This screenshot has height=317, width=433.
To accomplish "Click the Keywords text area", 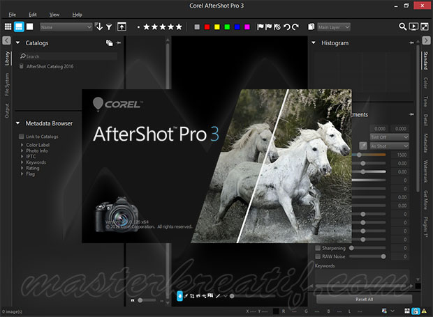I will 362,276.
